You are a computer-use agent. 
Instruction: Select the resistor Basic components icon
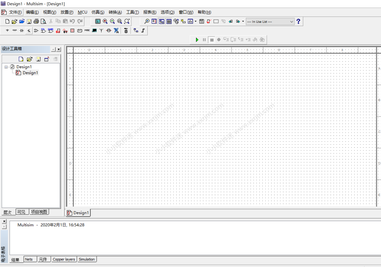pyautogui.click(x=15, y=31)
